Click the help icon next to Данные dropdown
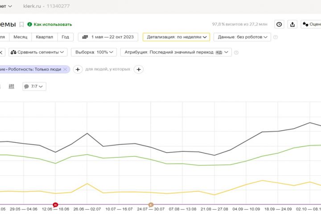 (276, 37)
